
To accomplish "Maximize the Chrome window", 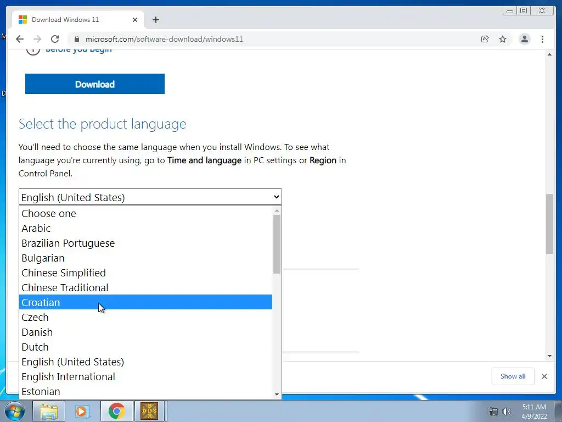I will coord(523,11).
